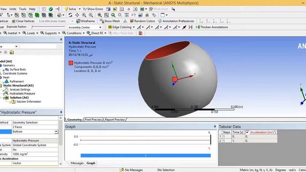Image resolution: width=306 pixels, height=172 pixels.
Task: Open the View menu
Action: pos(3,9)
